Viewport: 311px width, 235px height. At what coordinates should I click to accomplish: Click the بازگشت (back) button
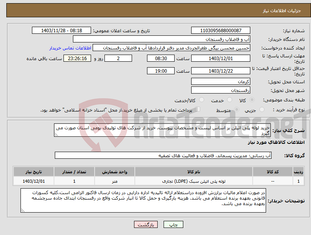[146, 224]
